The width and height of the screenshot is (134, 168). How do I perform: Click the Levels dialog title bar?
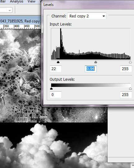click(x=88, y=5)
